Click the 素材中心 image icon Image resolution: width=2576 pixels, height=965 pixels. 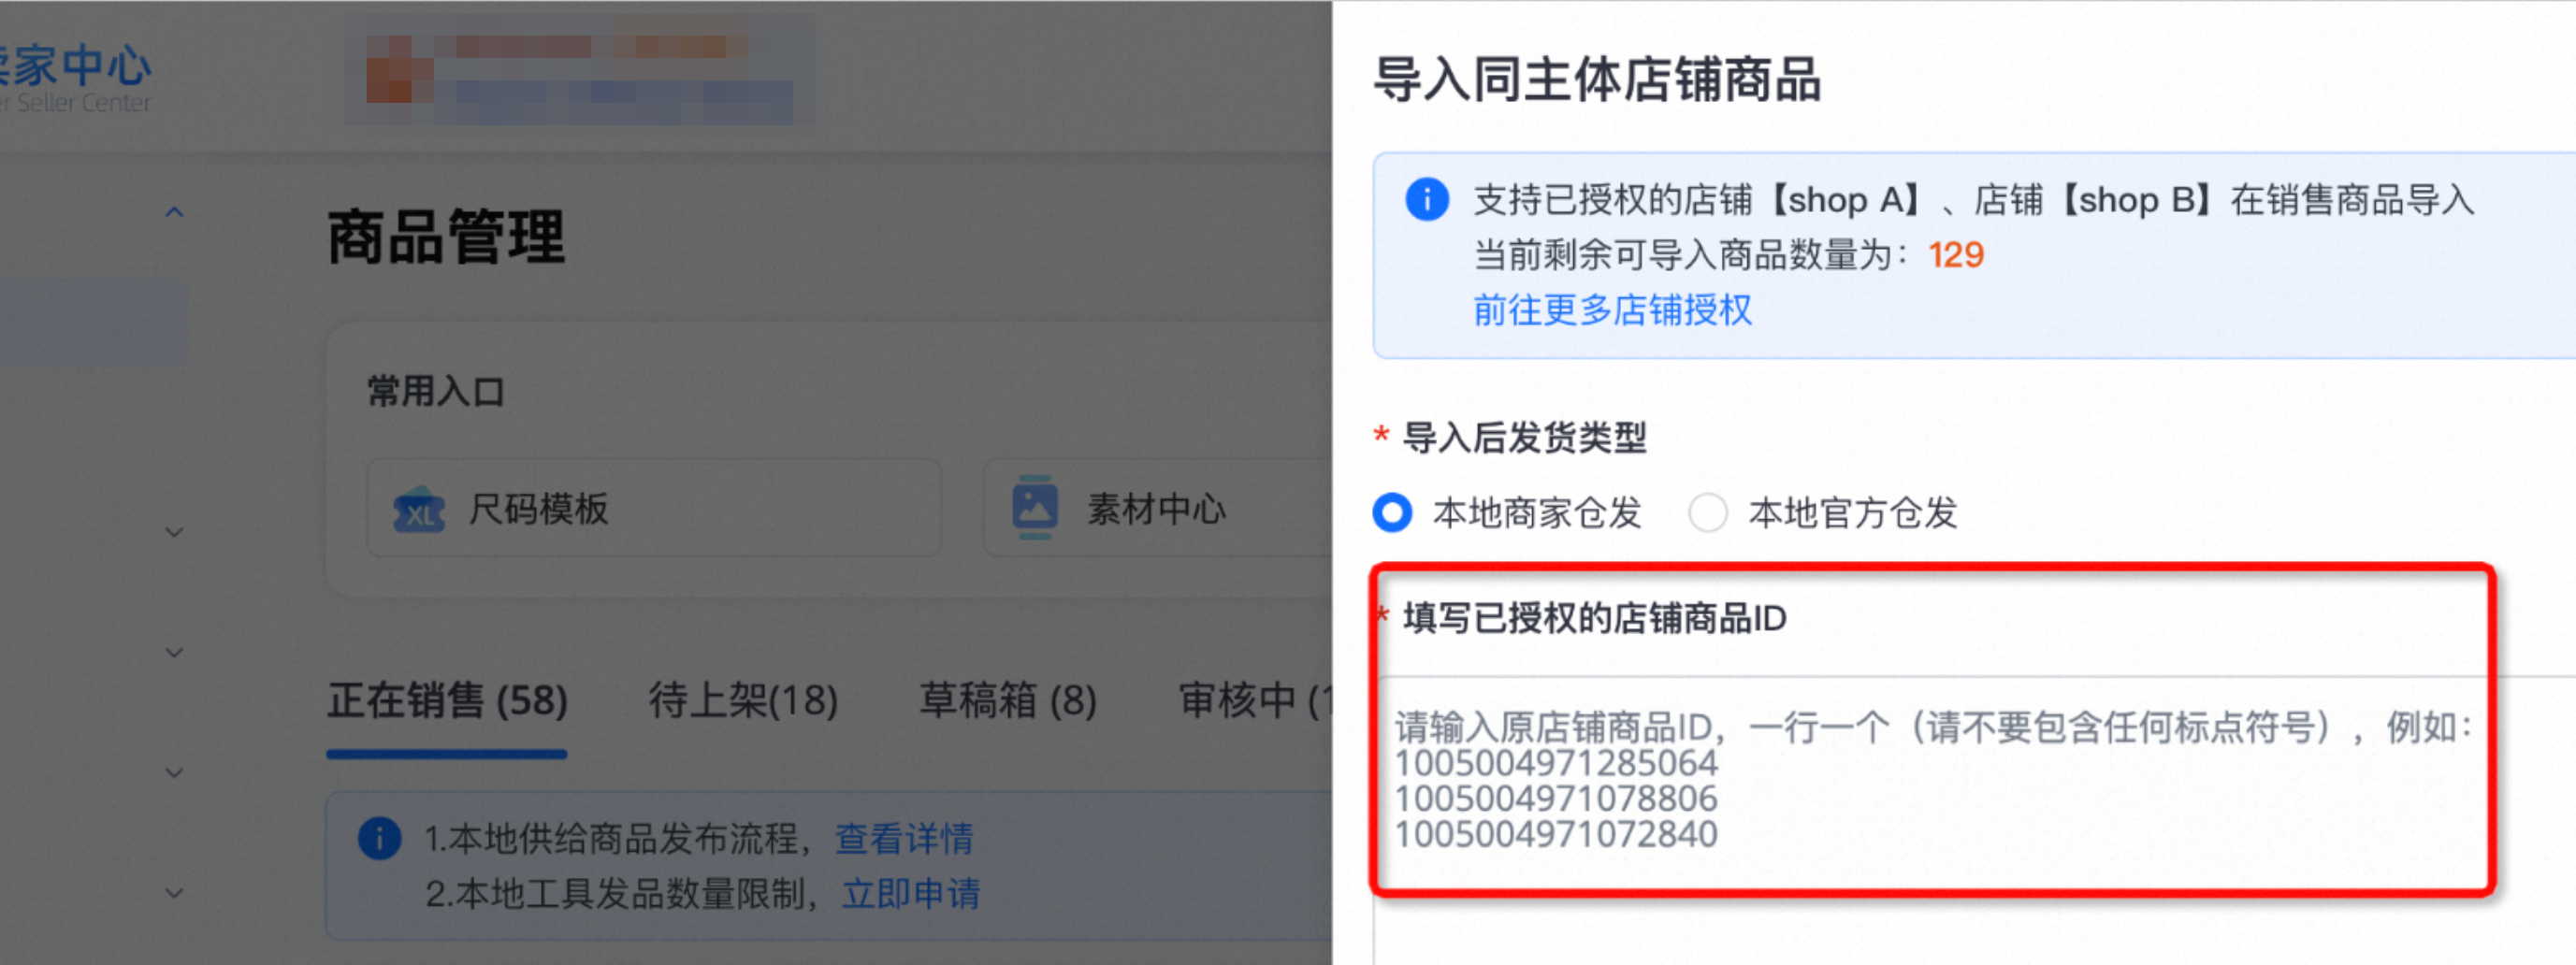(1034, 507)
